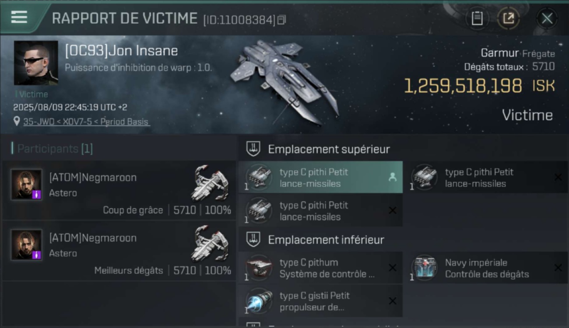Click Negmaroon's portrait in Meilleurs dégâts row

26,245
